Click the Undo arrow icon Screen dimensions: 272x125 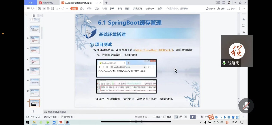pos(57,9)
